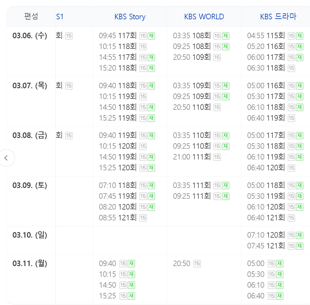
Task: Click the left arrow to scroll schedule back
Action: click(x=6, y=158)
